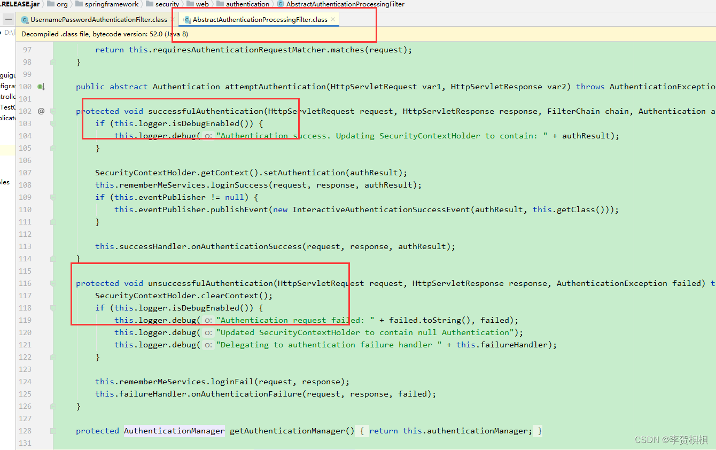Open 'org' in the navigation breadcrumb

pyautogui.click(x=62, y=4)
